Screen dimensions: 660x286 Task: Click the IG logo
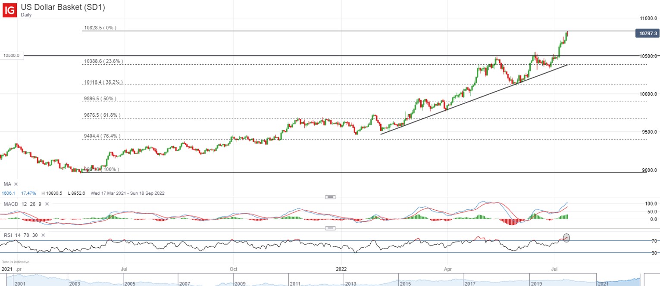pyautogui.click(x=10, y=10)
